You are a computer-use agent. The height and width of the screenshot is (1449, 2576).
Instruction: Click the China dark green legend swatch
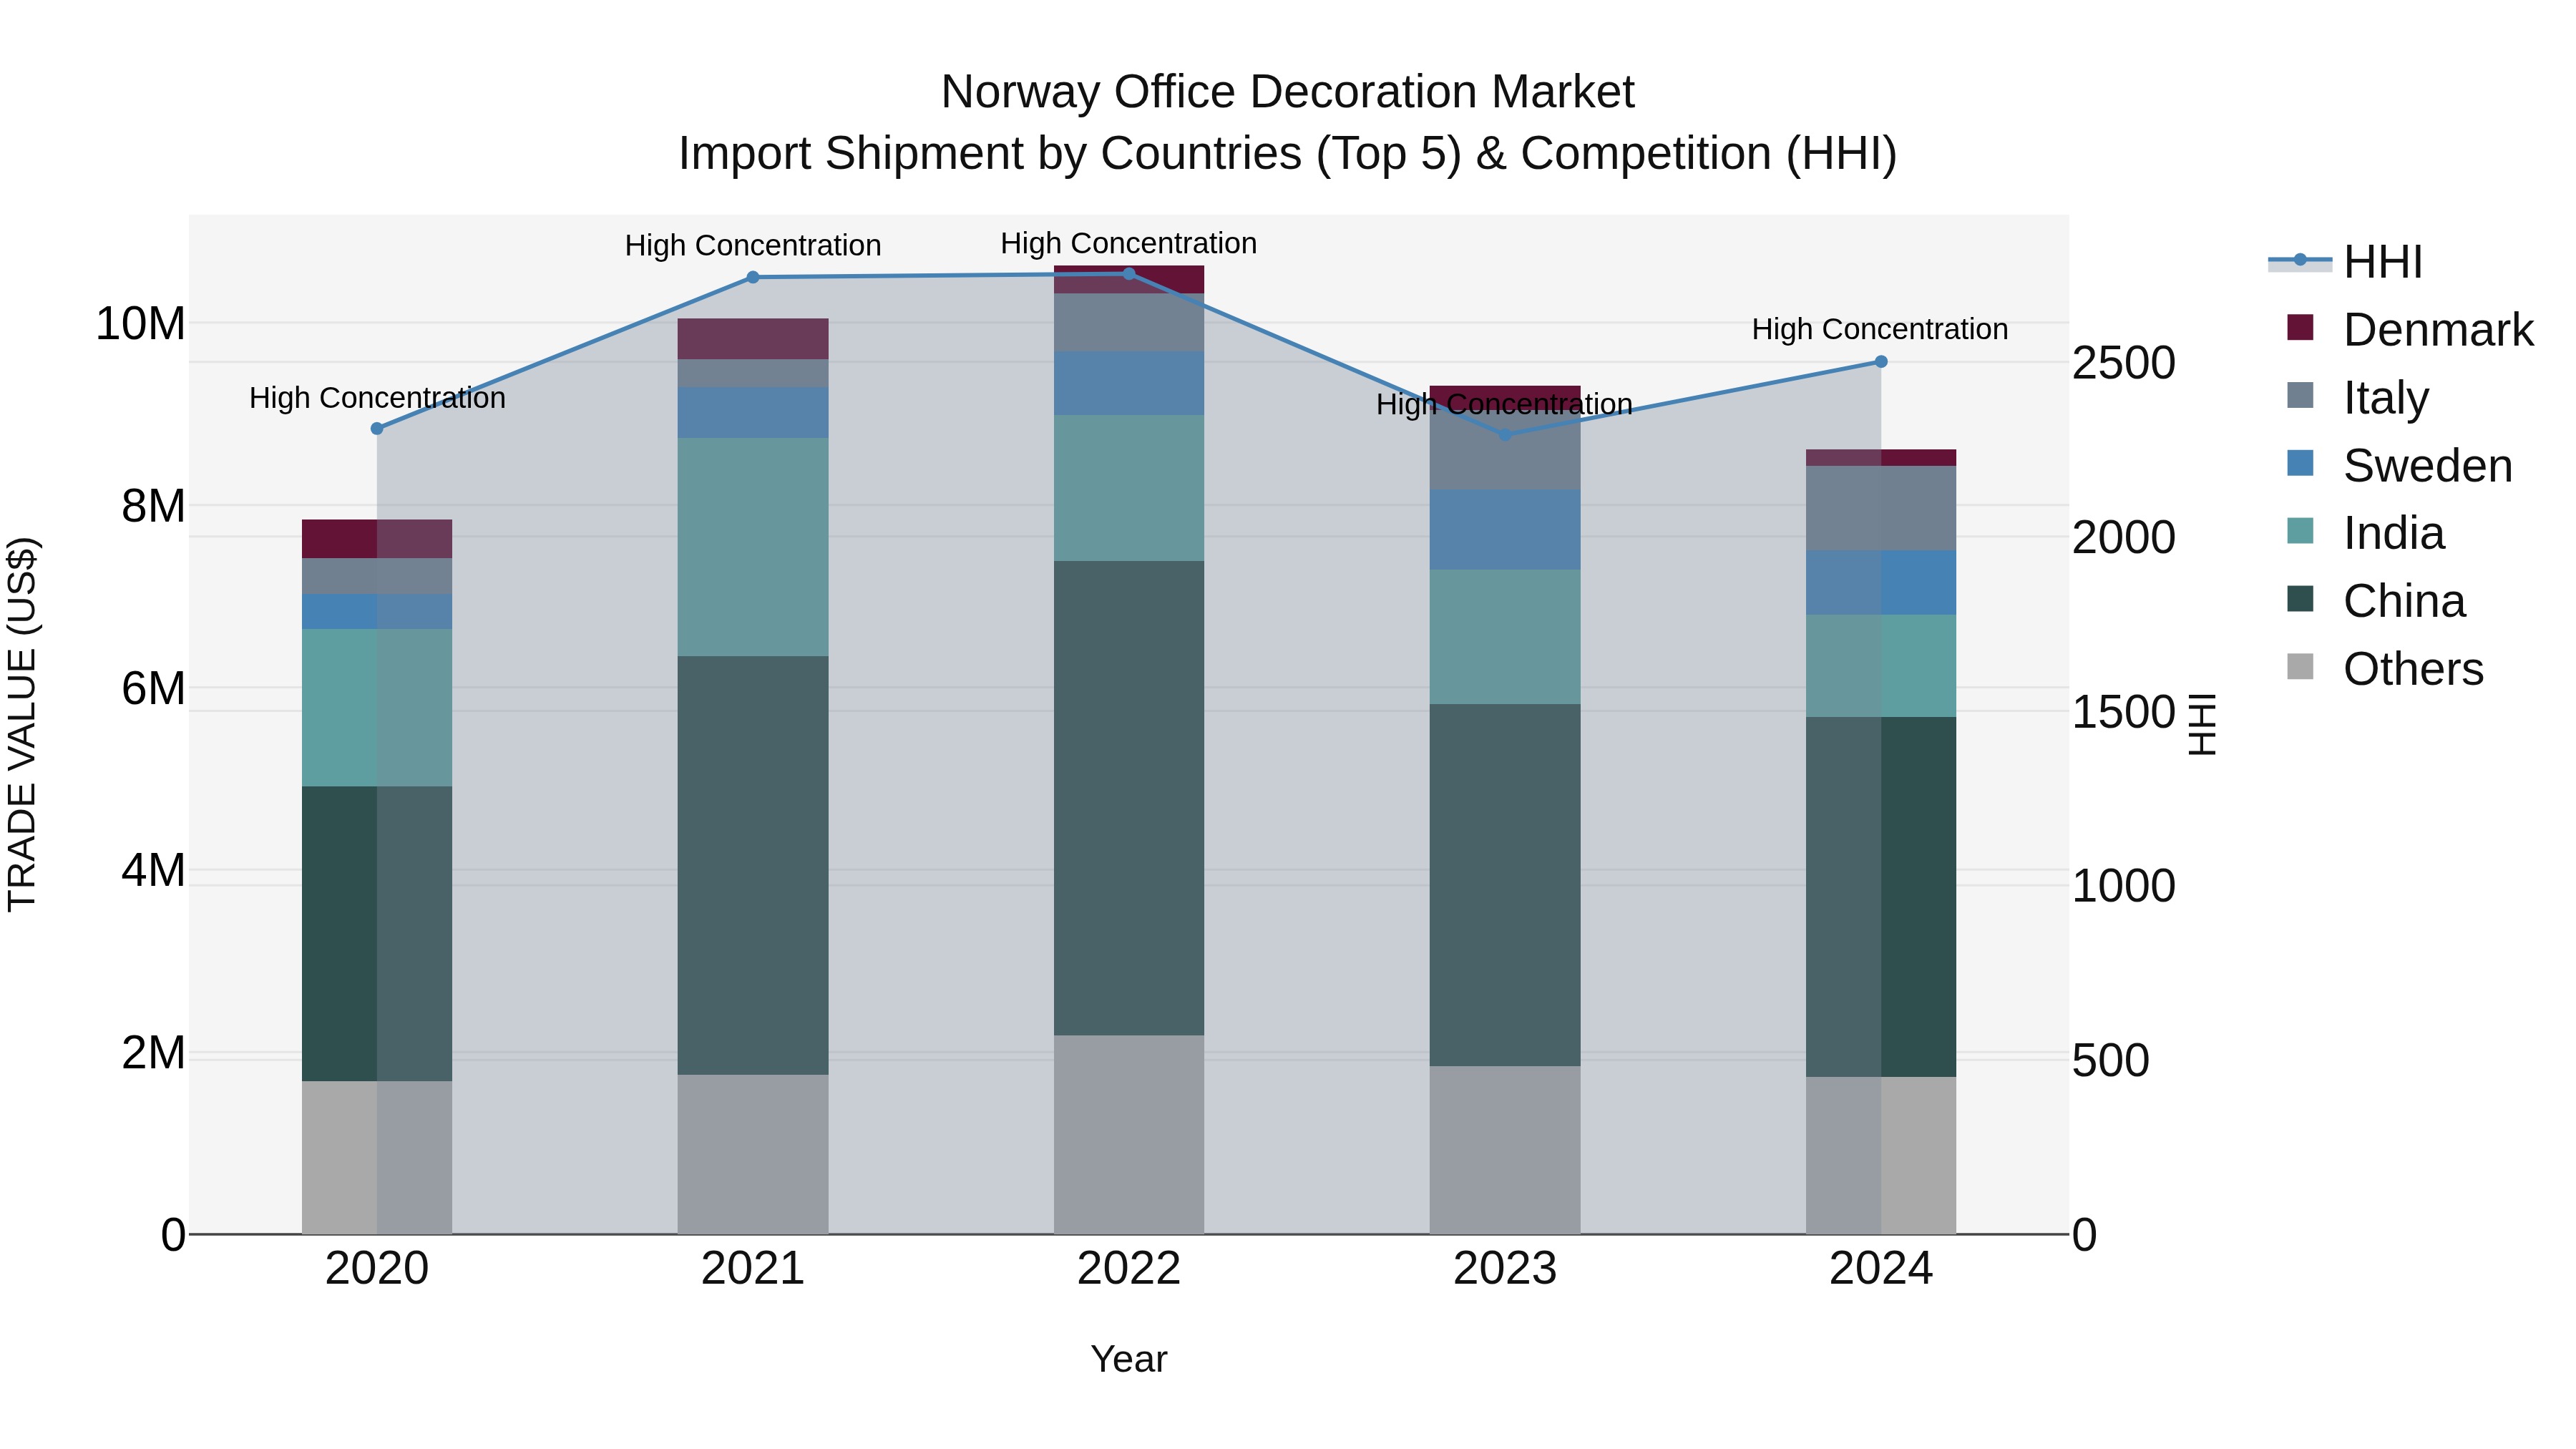2300,598
